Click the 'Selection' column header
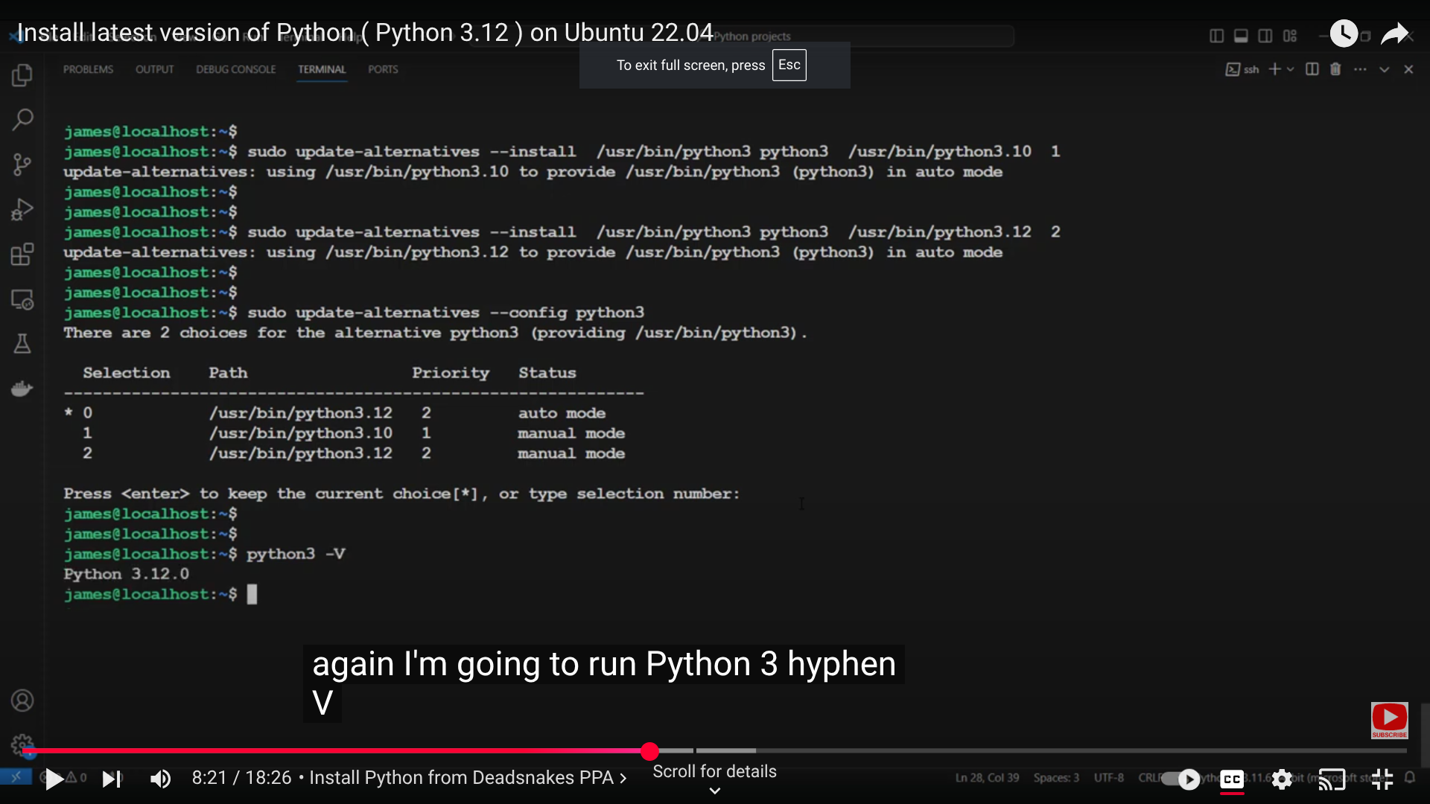This screenshot has width=1430, height=804. click(127, 373)
